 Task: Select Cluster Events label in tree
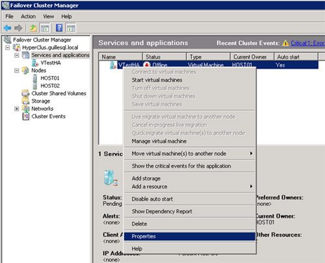pyautogui.click(x=48, y=116)
